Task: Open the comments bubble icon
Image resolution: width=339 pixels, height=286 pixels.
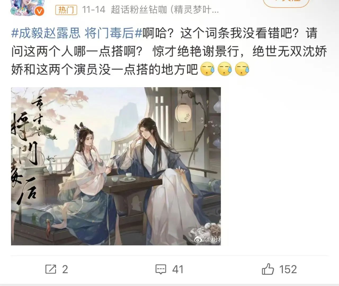Action: click(x=160, y=269)
